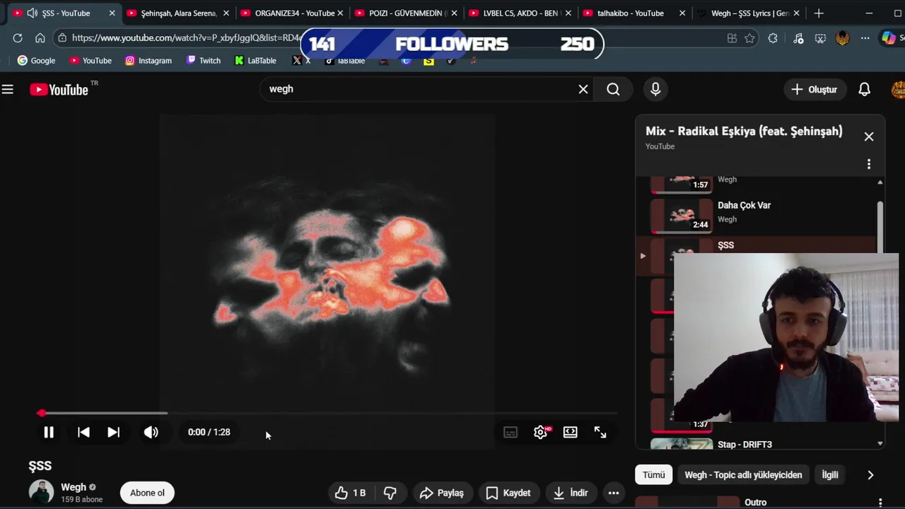Pause the video with the pause button
The image size is (905, 509).
coord(49,432)
